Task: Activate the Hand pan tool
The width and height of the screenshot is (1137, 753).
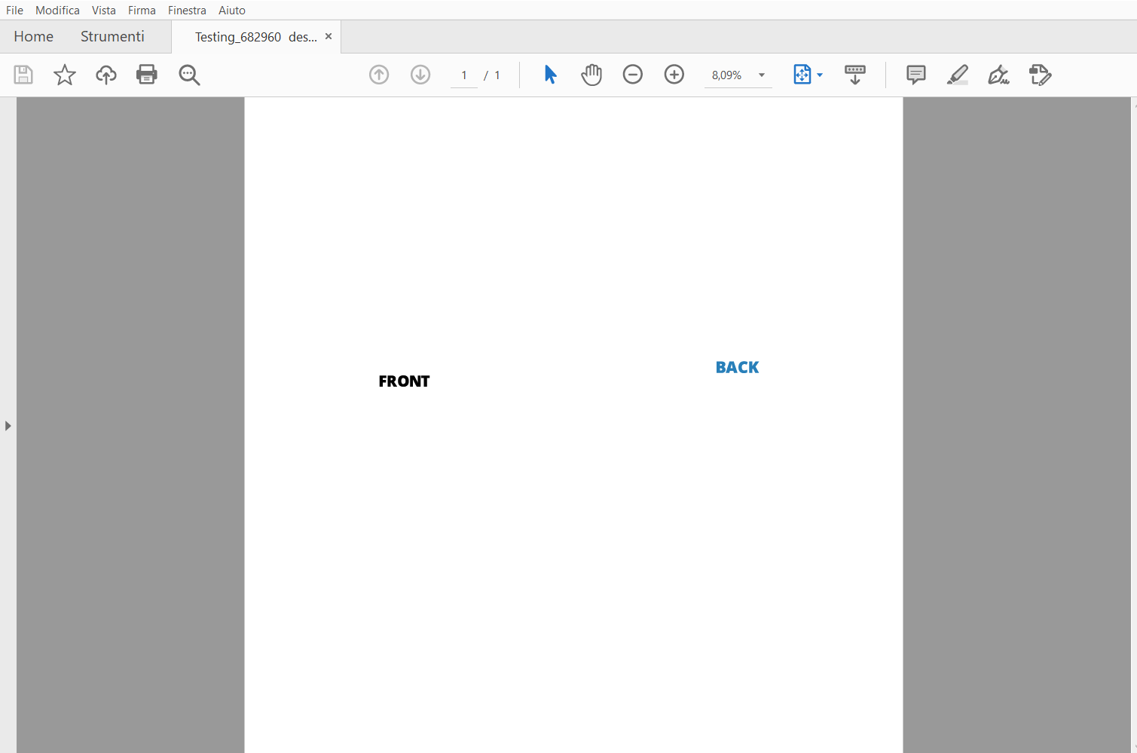Action: tap(591, 75)
